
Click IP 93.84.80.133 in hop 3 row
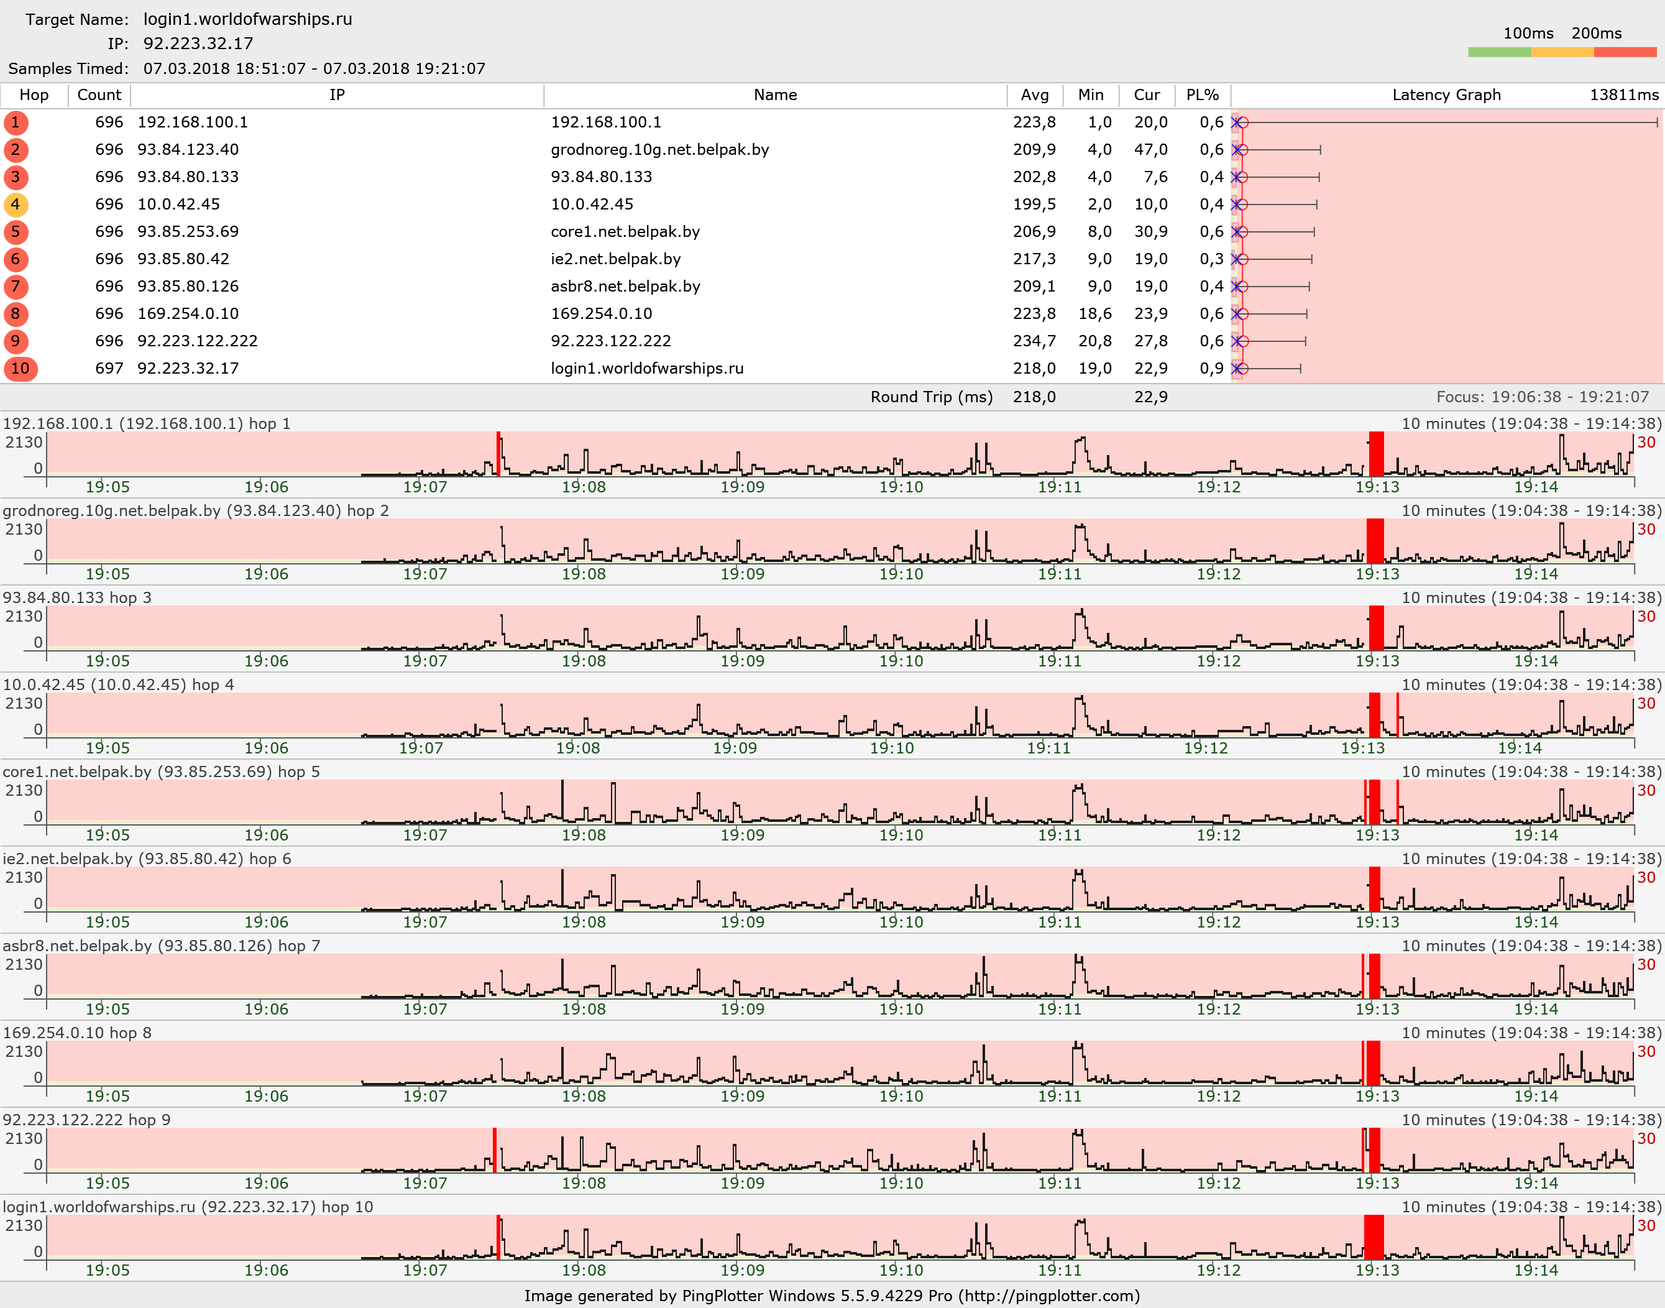click(x=188, y=178)
